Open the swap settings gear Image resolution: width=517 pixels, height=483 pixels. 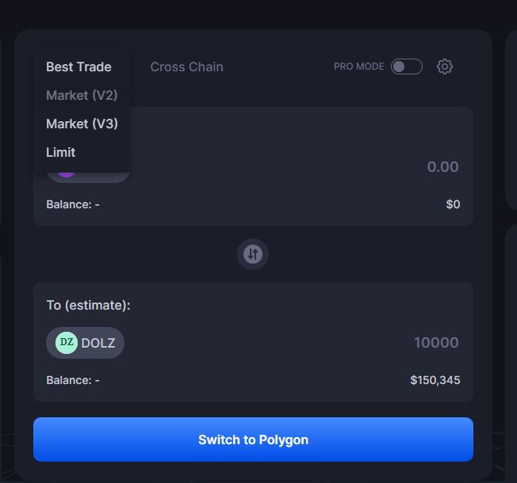coord(445,67)
